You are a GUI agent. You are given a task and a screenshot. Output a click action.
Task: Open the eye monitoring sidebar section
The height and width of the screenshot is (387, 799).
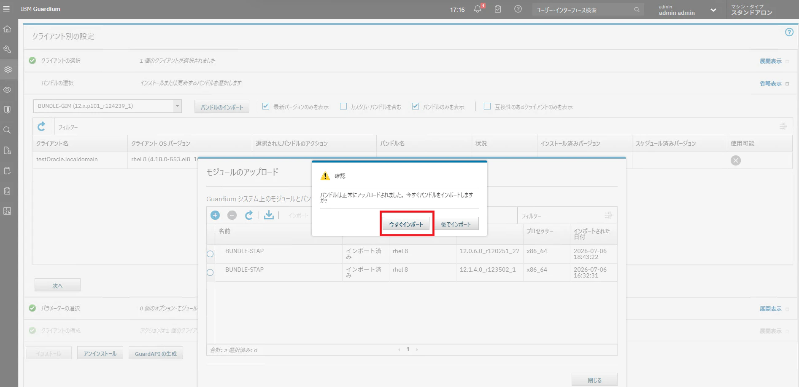7,90
